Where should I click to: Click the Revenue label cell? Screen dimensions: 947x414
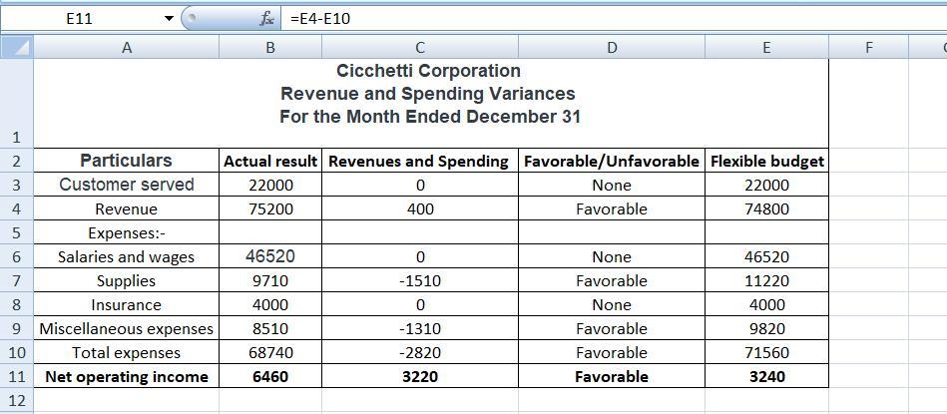click(126, 208)
